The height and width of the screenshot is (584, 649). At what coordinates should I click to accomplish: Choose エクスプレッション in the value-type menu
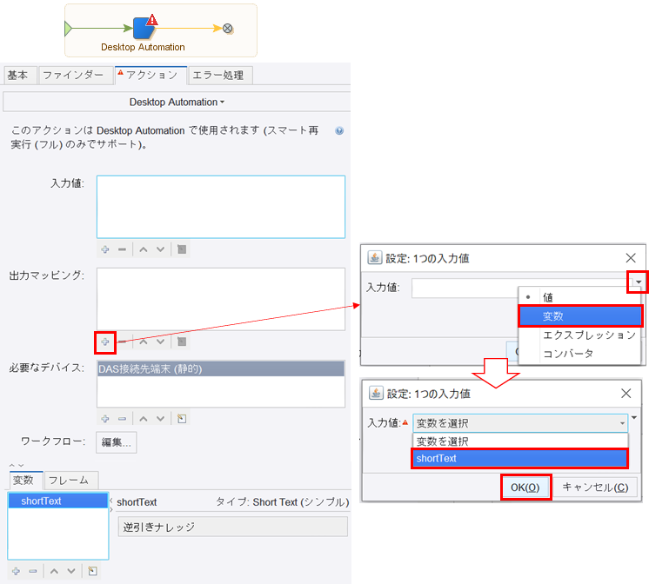[580, 335]
